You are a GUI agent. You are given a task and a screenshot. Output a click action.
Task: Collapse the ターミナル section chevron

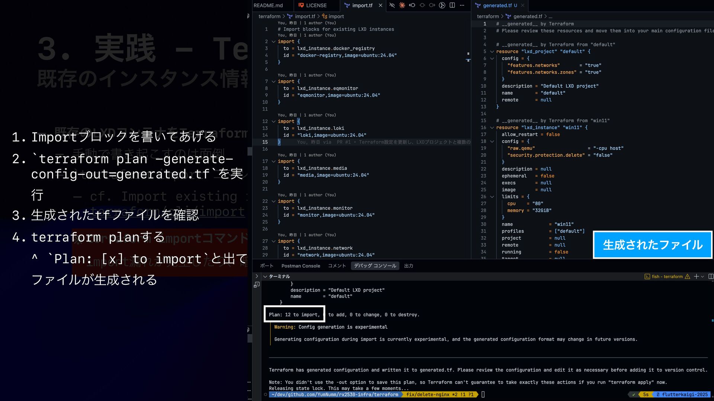click(x=265, y=277)
